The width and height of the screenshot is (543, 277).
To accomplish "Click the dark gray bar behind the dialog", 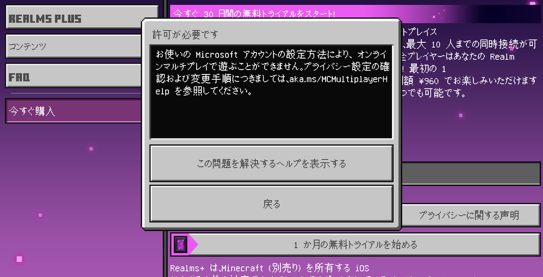I will [471, 173].
